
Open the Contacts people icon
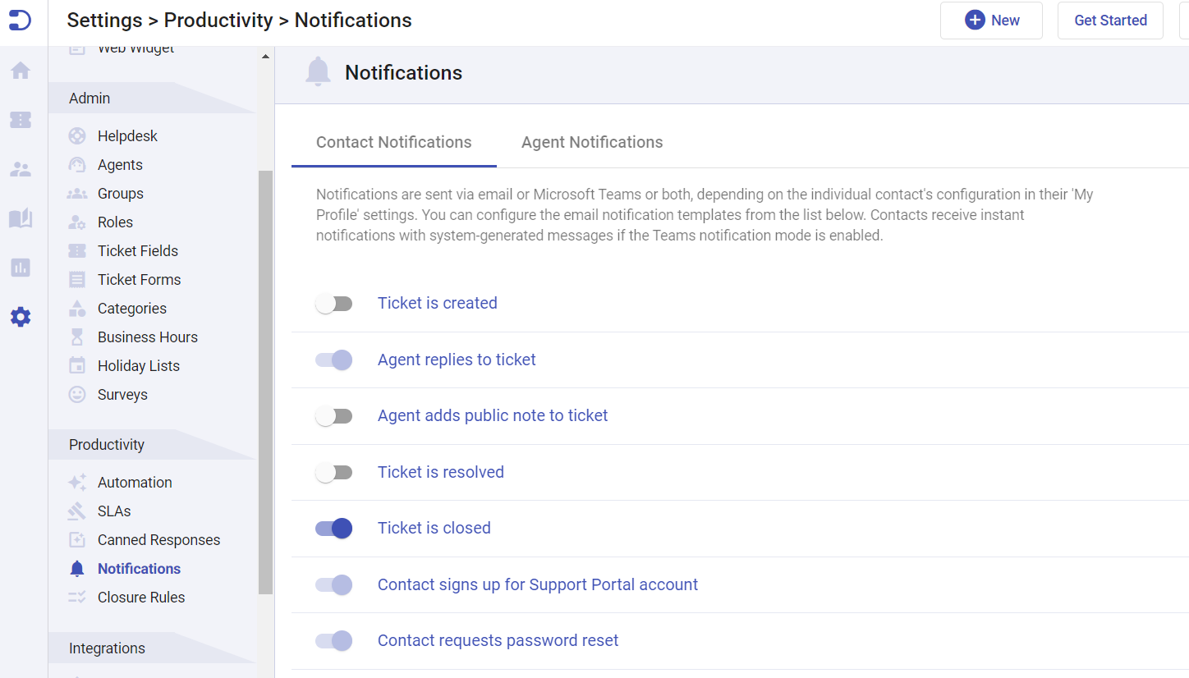tap(21, 169)
